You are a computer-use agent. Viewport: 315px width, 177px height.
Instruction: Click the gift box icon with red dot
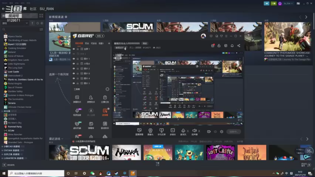coord(213,46)
